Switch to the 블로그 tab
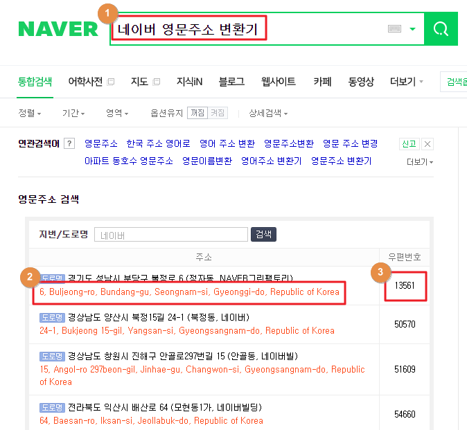 coord(231,82)
